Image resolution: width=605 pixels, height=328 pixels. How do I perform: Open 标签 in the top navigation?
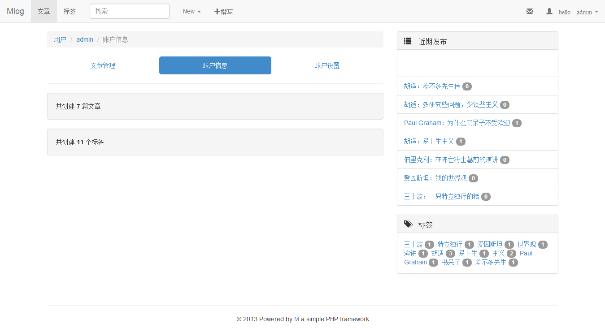click(70, 12)
